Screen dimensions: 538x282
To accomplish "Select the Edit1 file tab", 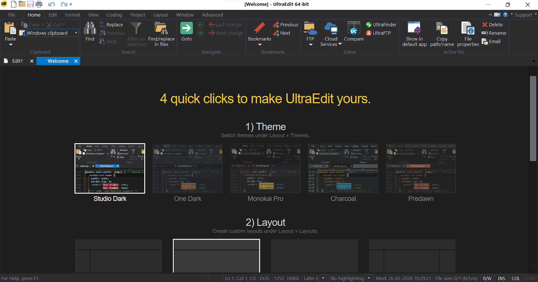I will tap(17, 61).
